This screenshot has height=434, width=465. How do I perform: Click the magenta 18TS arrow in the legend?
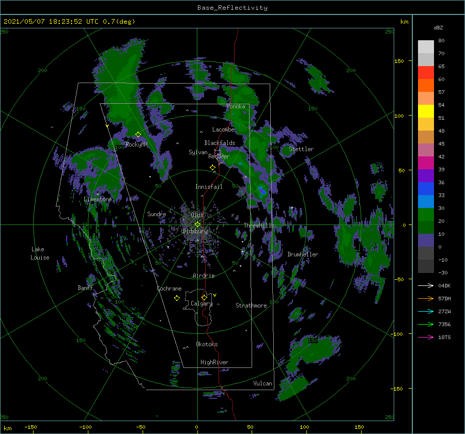(x=426, y=337)
